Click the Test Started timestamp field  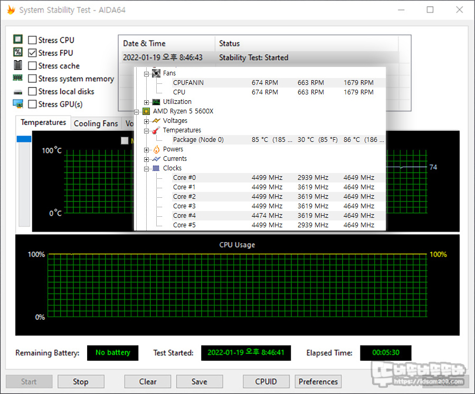[246, 353]
